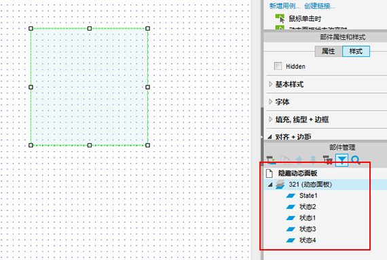Switch to the 属性 tab

(328, 52)
